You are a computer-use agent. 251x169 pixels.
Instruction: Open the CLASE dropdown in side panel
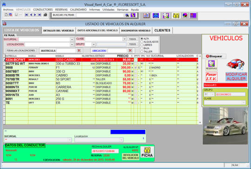coord(244,102)
